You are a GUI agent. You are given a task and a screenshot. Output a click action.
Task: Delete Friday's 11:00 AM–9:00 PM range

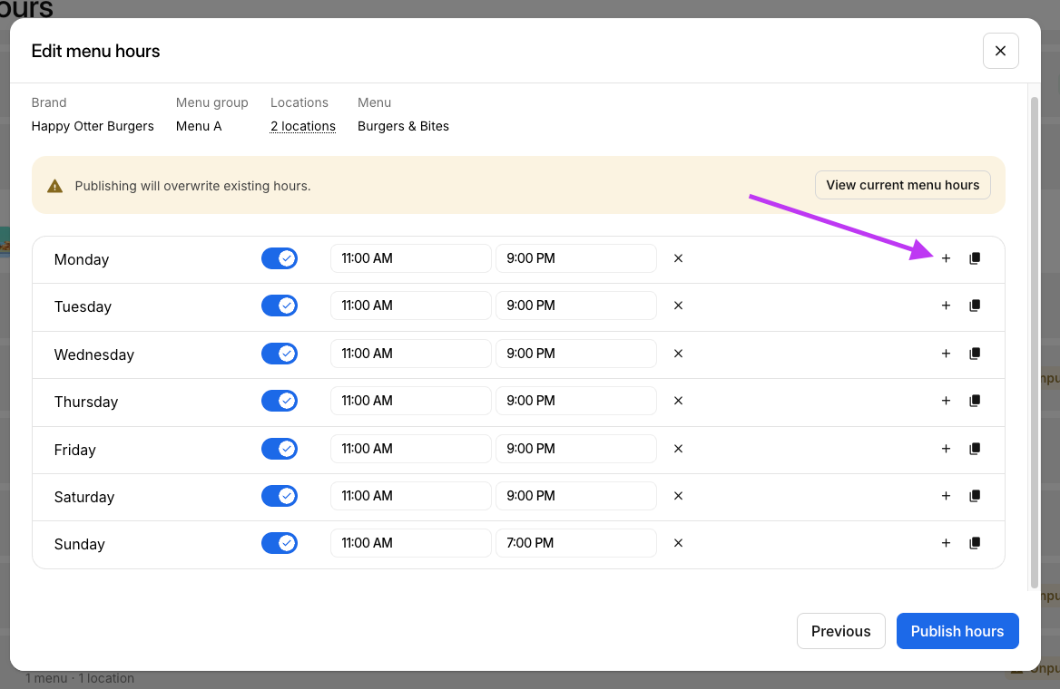[x=678, y=449]
